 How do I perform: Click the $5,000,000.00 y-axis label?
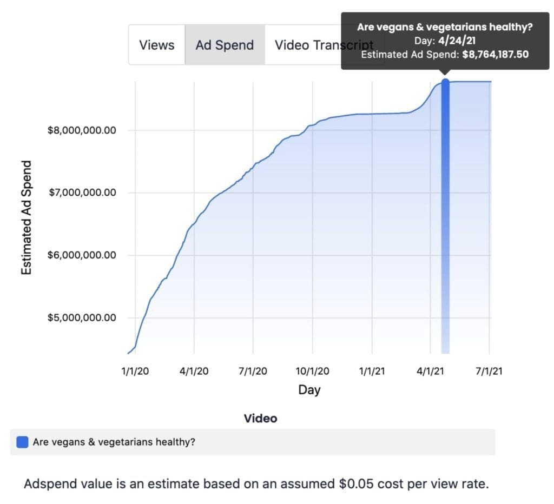coord(82,317)
